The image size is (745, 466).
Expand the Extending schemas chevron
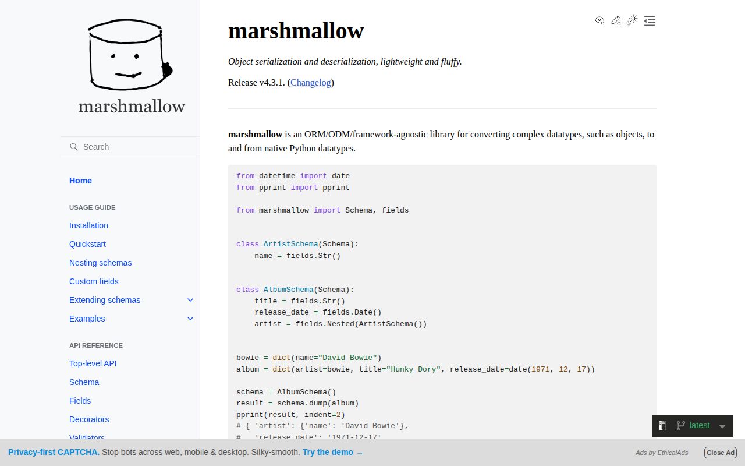tap(190, 300)
